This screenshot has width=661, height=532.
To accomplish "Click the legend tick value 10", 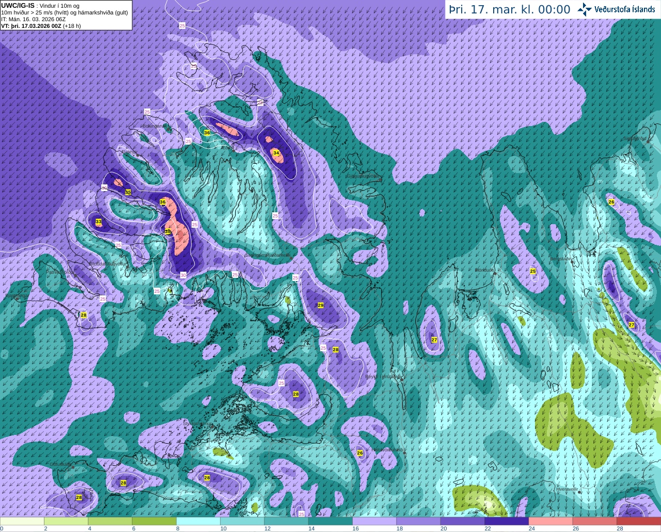I will pos(223,528).
